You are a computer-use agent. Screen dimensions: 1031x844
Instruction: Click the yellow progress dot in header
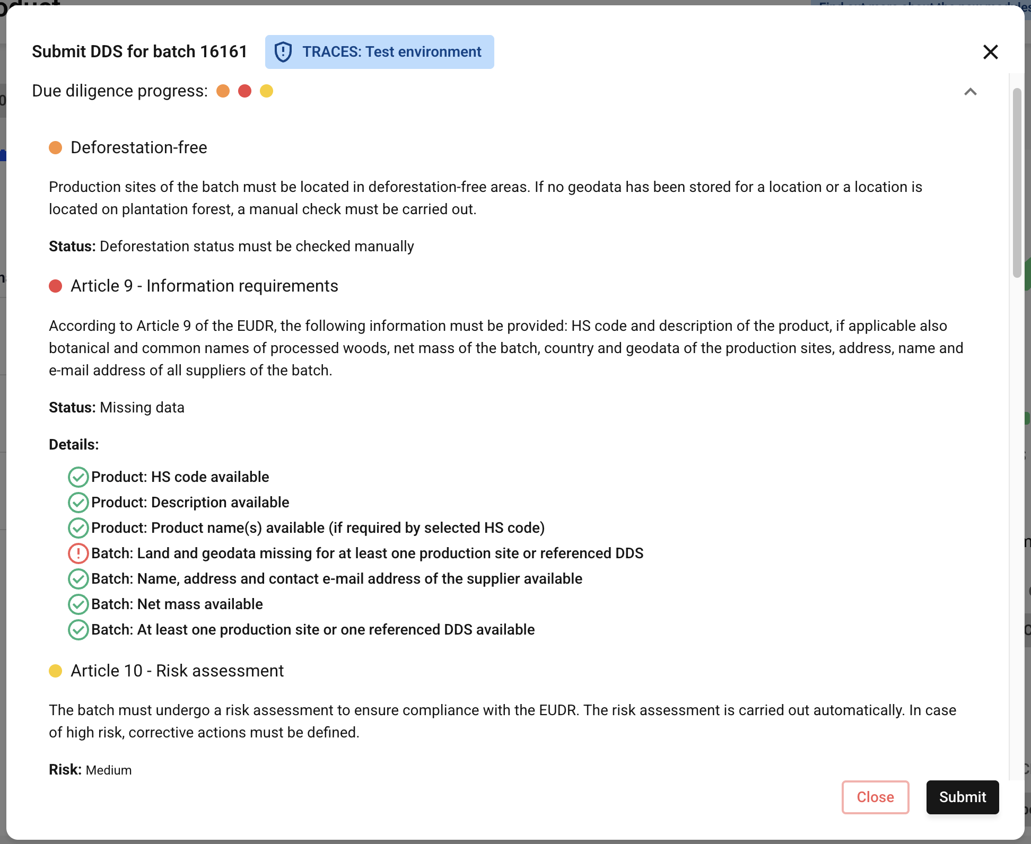pos(267,91)
